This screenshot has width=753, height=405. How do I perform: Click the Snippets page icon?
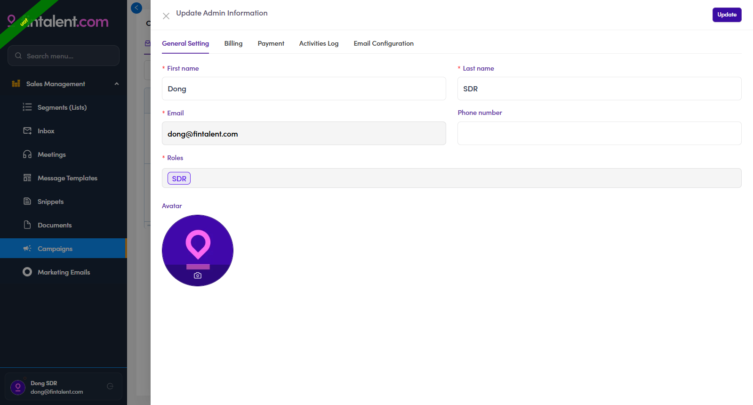point(27,202)
